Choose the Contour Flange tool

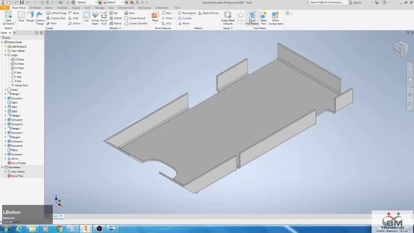point(40,18)
